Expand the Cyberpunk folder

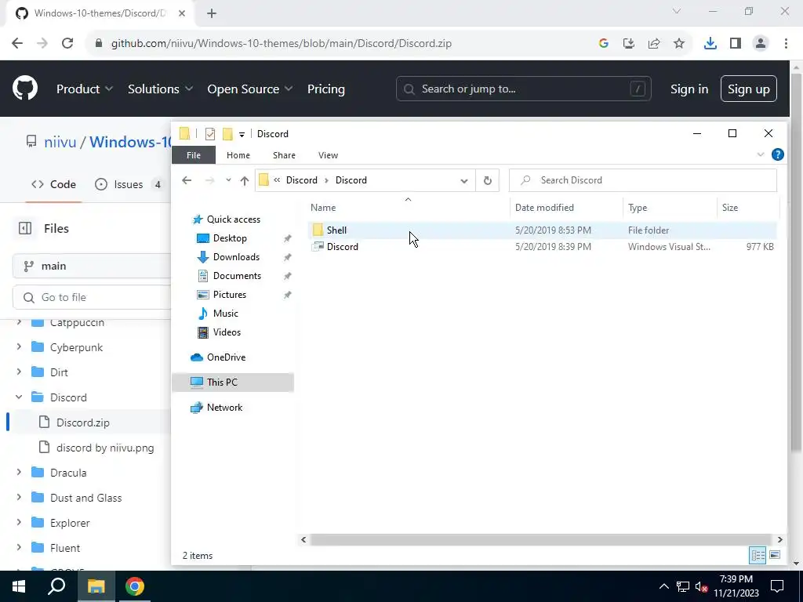19,347
